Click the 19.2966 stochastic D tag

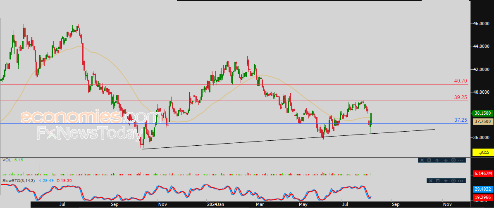482,198
